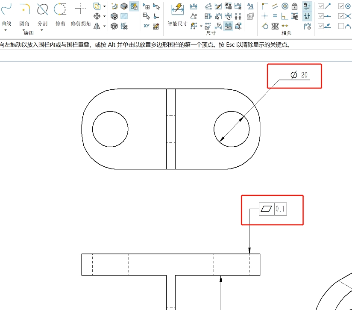
Task: Expand the mirror tool dropdown arrow
Action: [104, 26]
